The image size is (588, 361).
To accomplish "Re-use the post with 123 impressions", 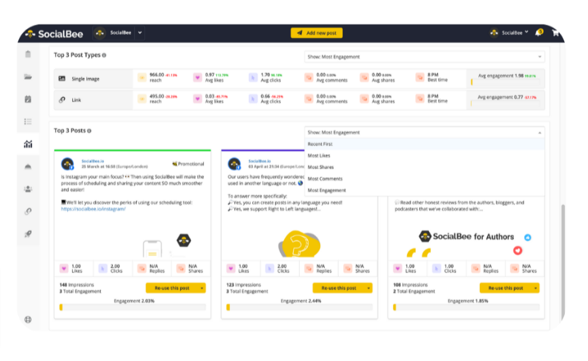I will click(x=339, y=288).
